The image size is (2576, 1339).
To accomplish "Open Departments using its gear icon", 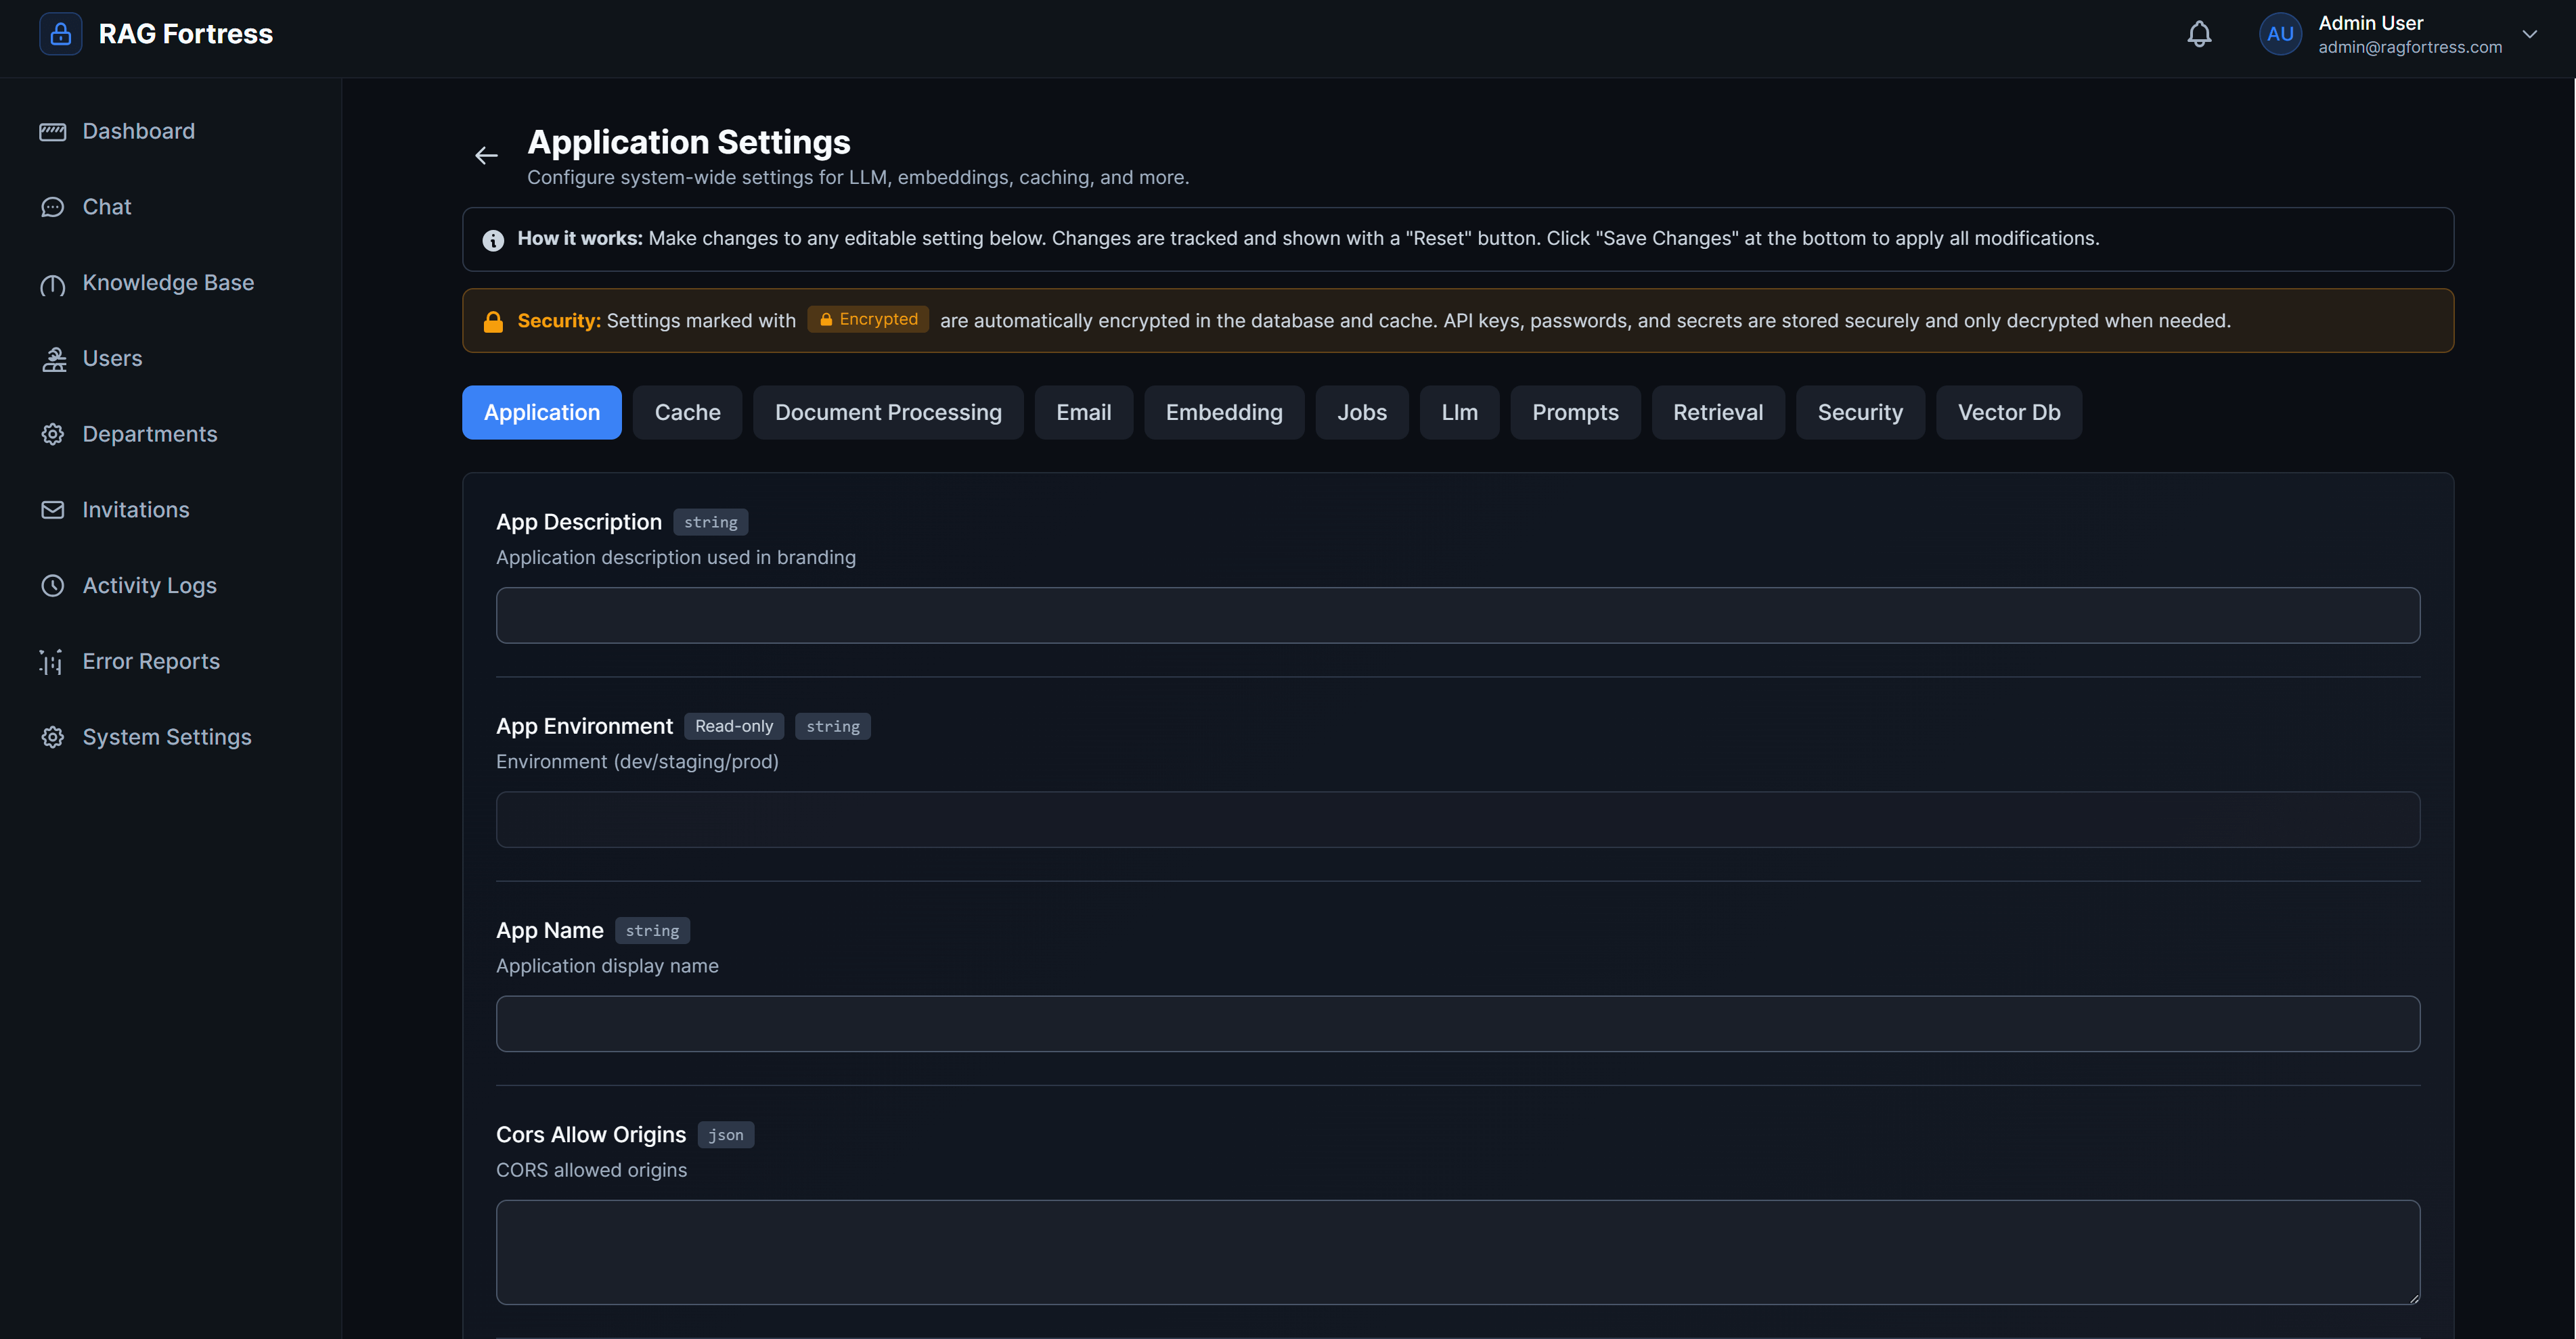I will pos(53,433).
